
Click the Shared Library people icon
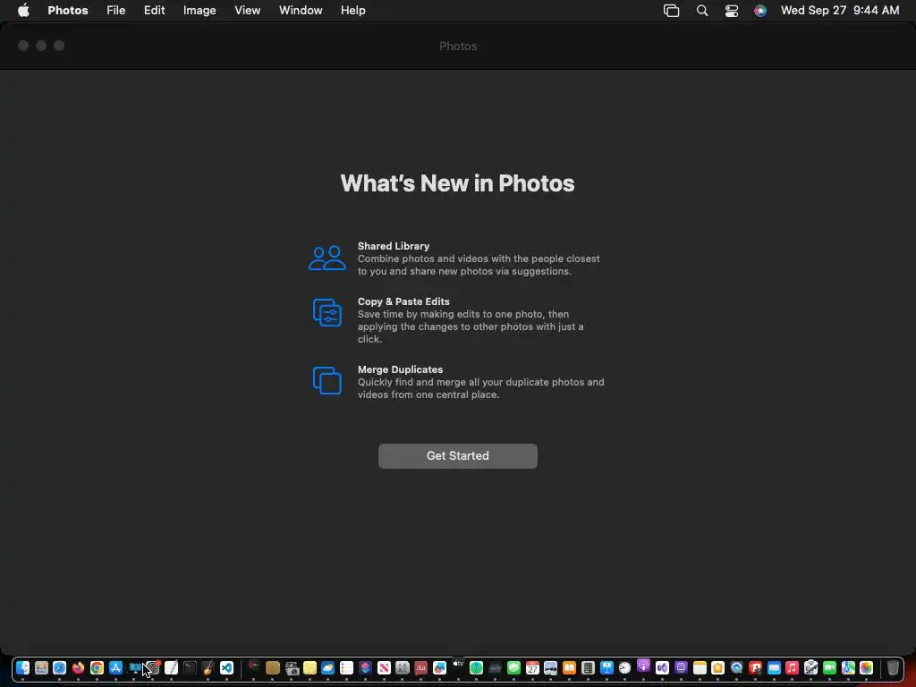click(327, 258)
